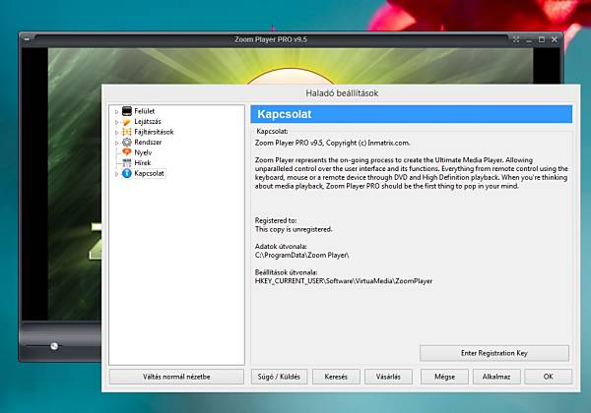Click the Zoom Player PRO v9.5 title bar
The image size is (591, 413).
click(271, 39)
